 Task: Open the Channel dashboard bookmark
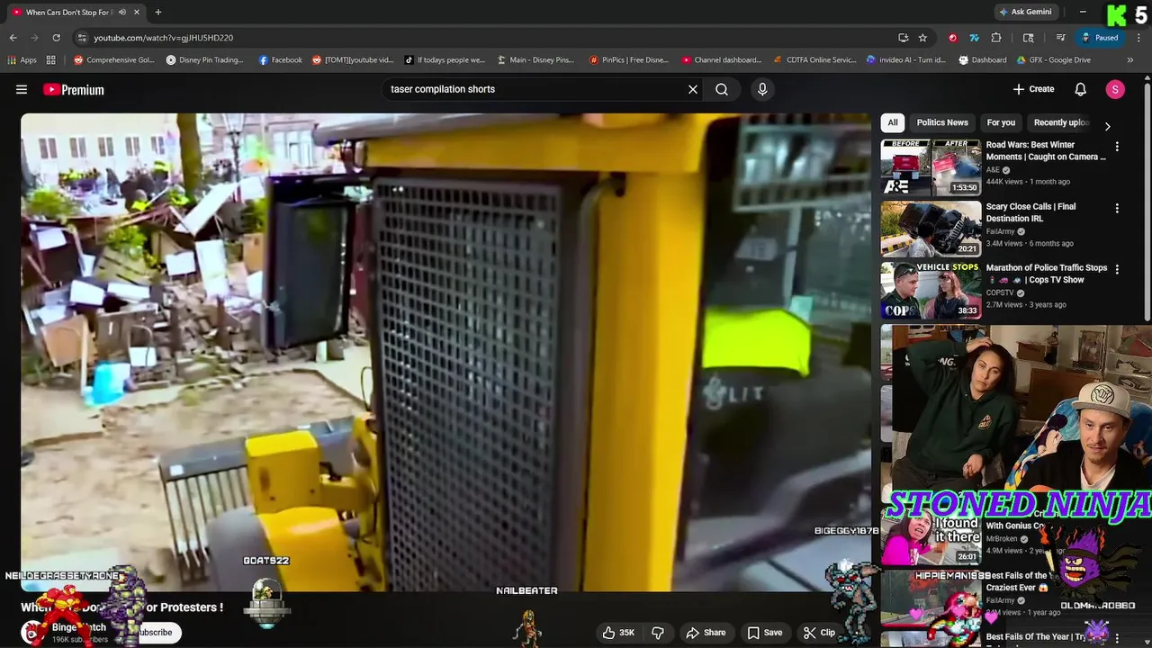[721, 60]
